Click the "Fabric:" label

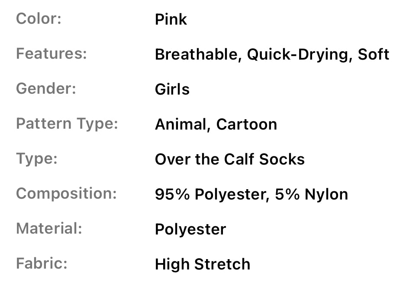(42, 263)
